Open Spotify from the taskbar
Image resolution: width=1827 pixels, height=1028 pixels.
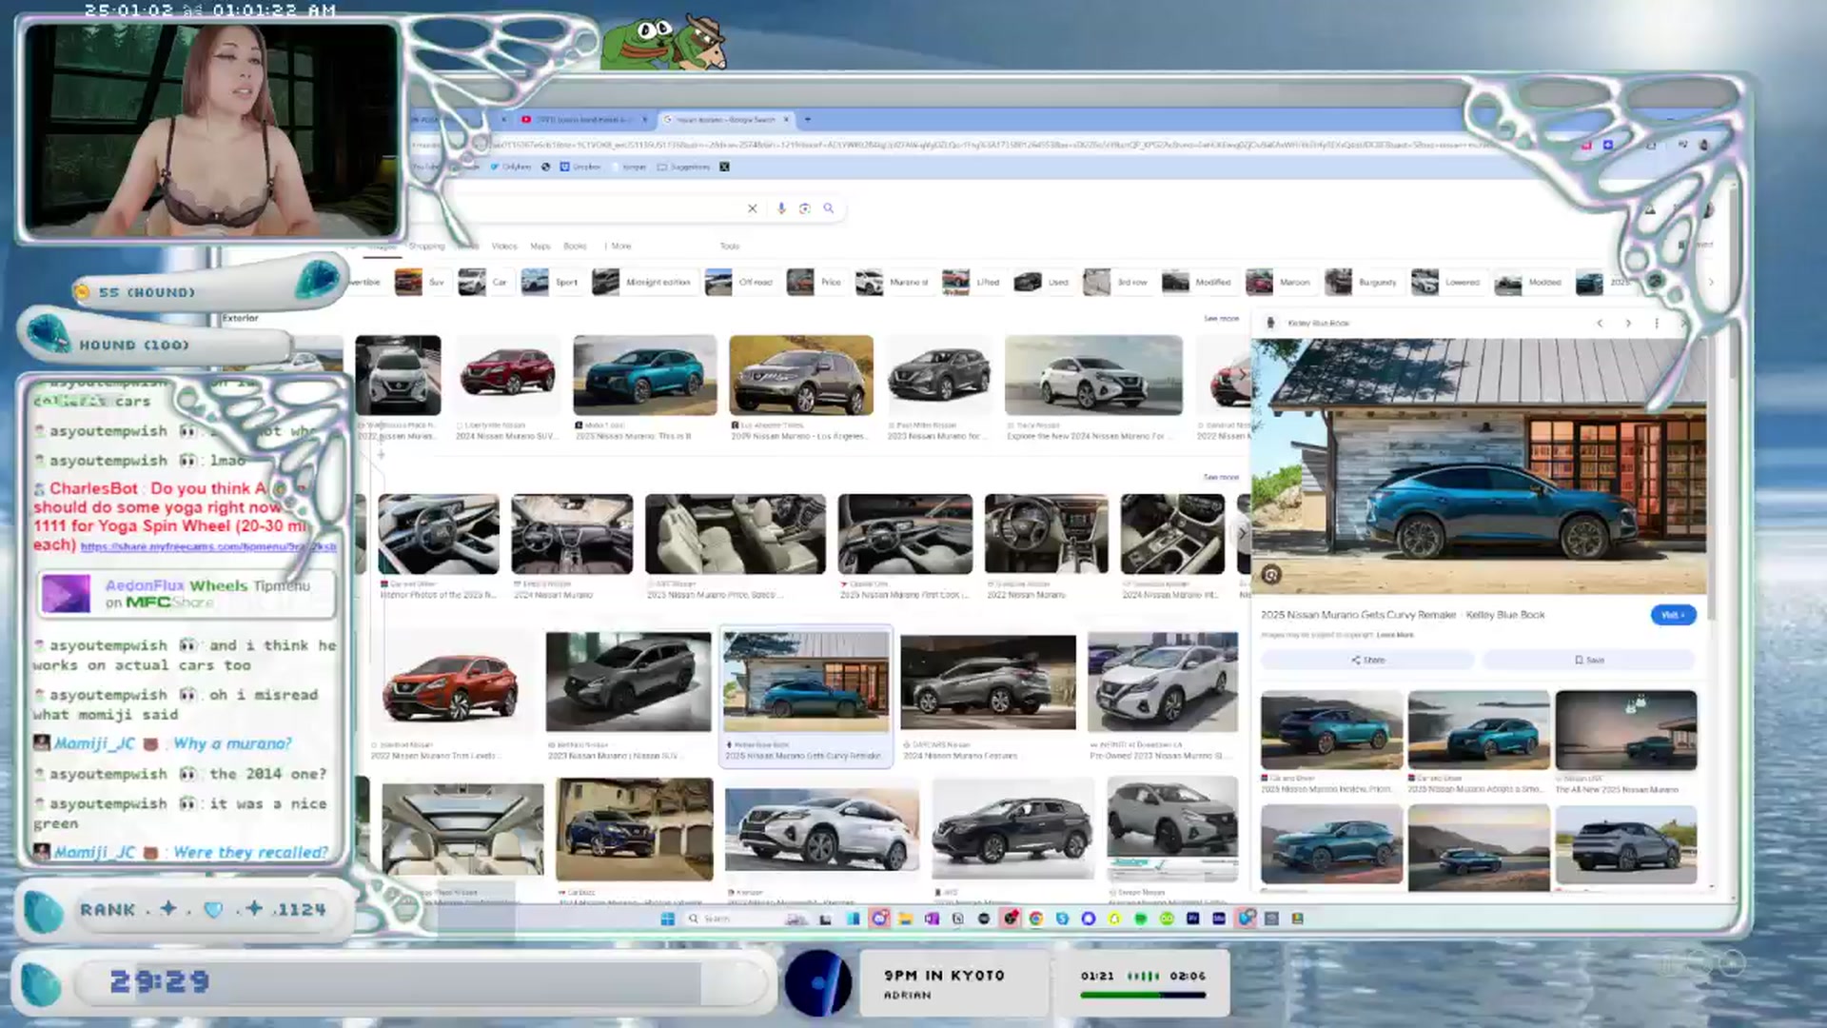pos(1140,919)
